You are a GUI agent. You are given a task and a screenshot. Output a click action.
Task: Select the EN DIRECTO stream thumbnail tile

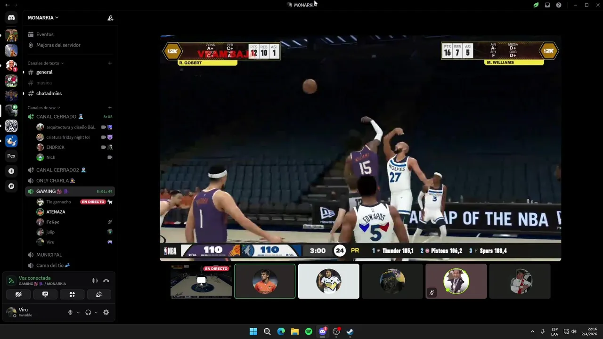tap(201, 281)
